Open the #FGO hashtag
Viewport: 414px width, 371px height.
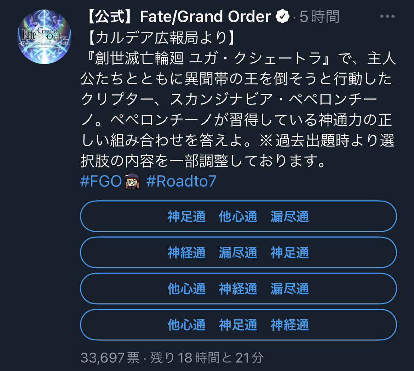click(101, 181)
